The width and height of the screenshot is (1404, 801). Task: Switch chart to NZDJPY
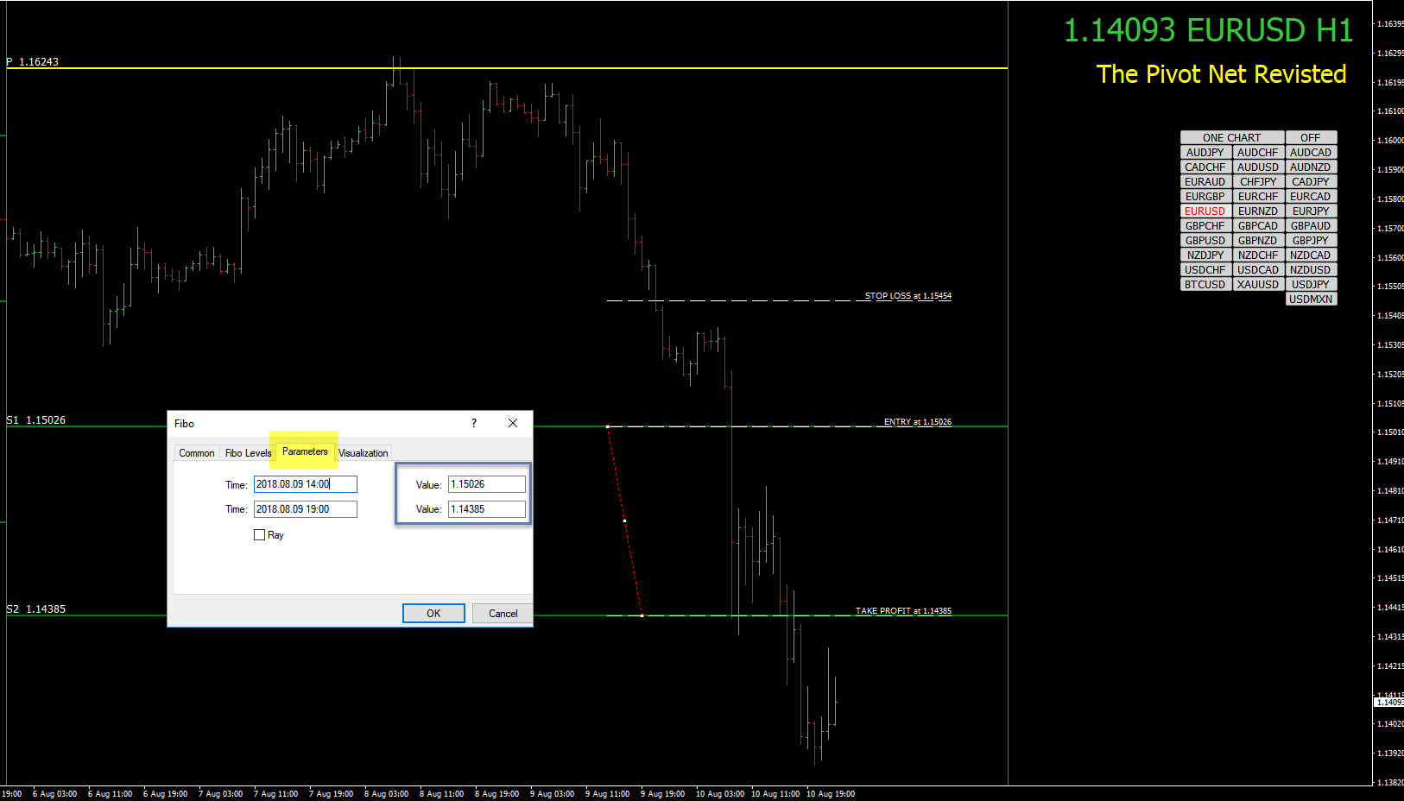(1205, 255)
